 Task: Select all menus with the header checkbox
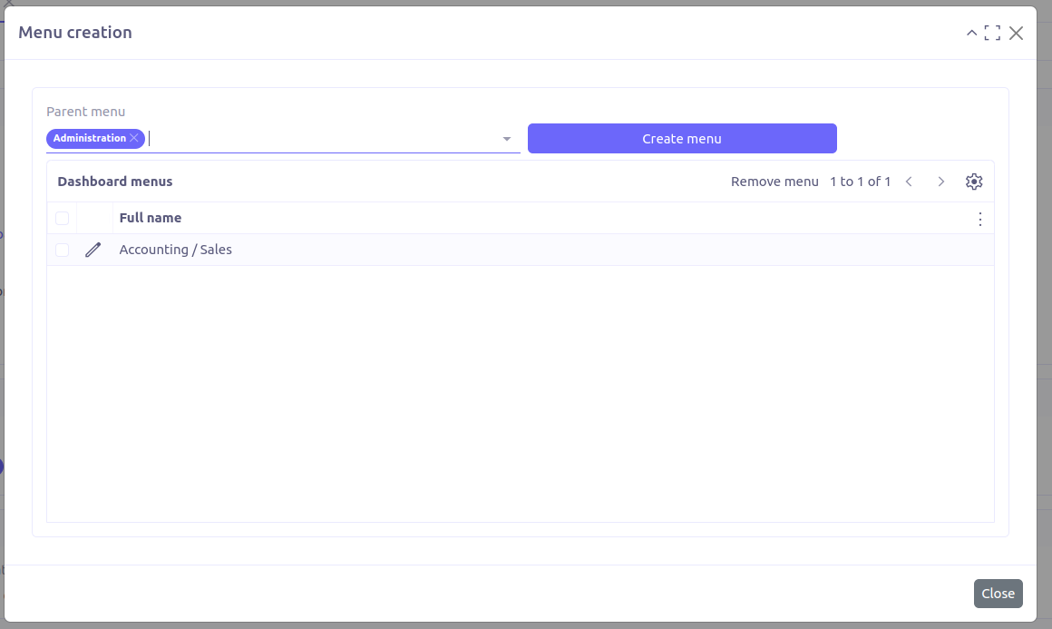click(x=62, y=218)
